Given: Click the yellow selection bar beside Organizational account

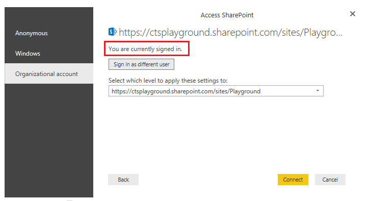Looking at the screenshot, I should pyautogui.click(x=5, y=73).
